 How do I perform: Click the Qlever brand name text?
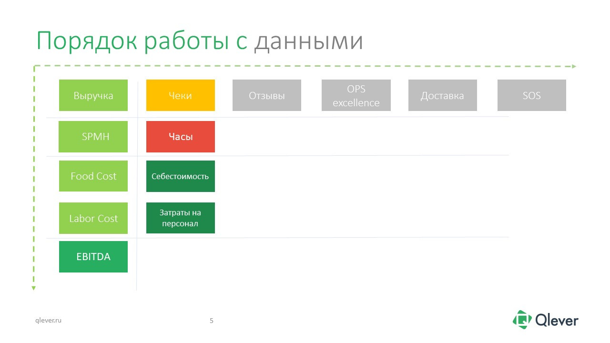pyautogui.click(x=557, y=320)
